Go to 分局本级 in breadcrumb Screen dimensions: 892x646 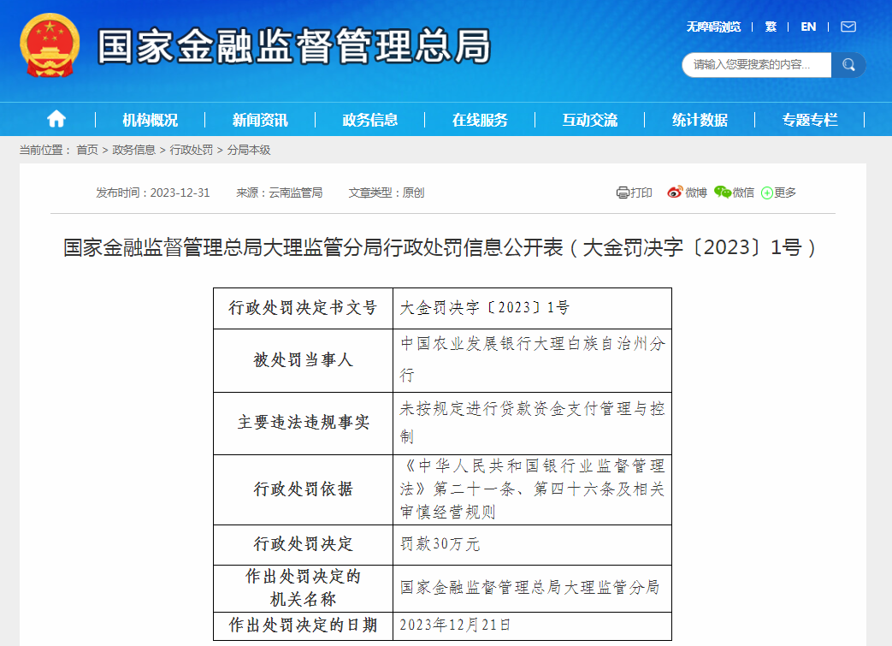point(249,150)
